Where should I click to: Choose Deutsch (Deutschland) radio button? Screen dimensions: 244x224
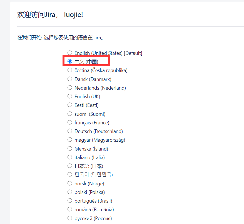tap(70, 131)
